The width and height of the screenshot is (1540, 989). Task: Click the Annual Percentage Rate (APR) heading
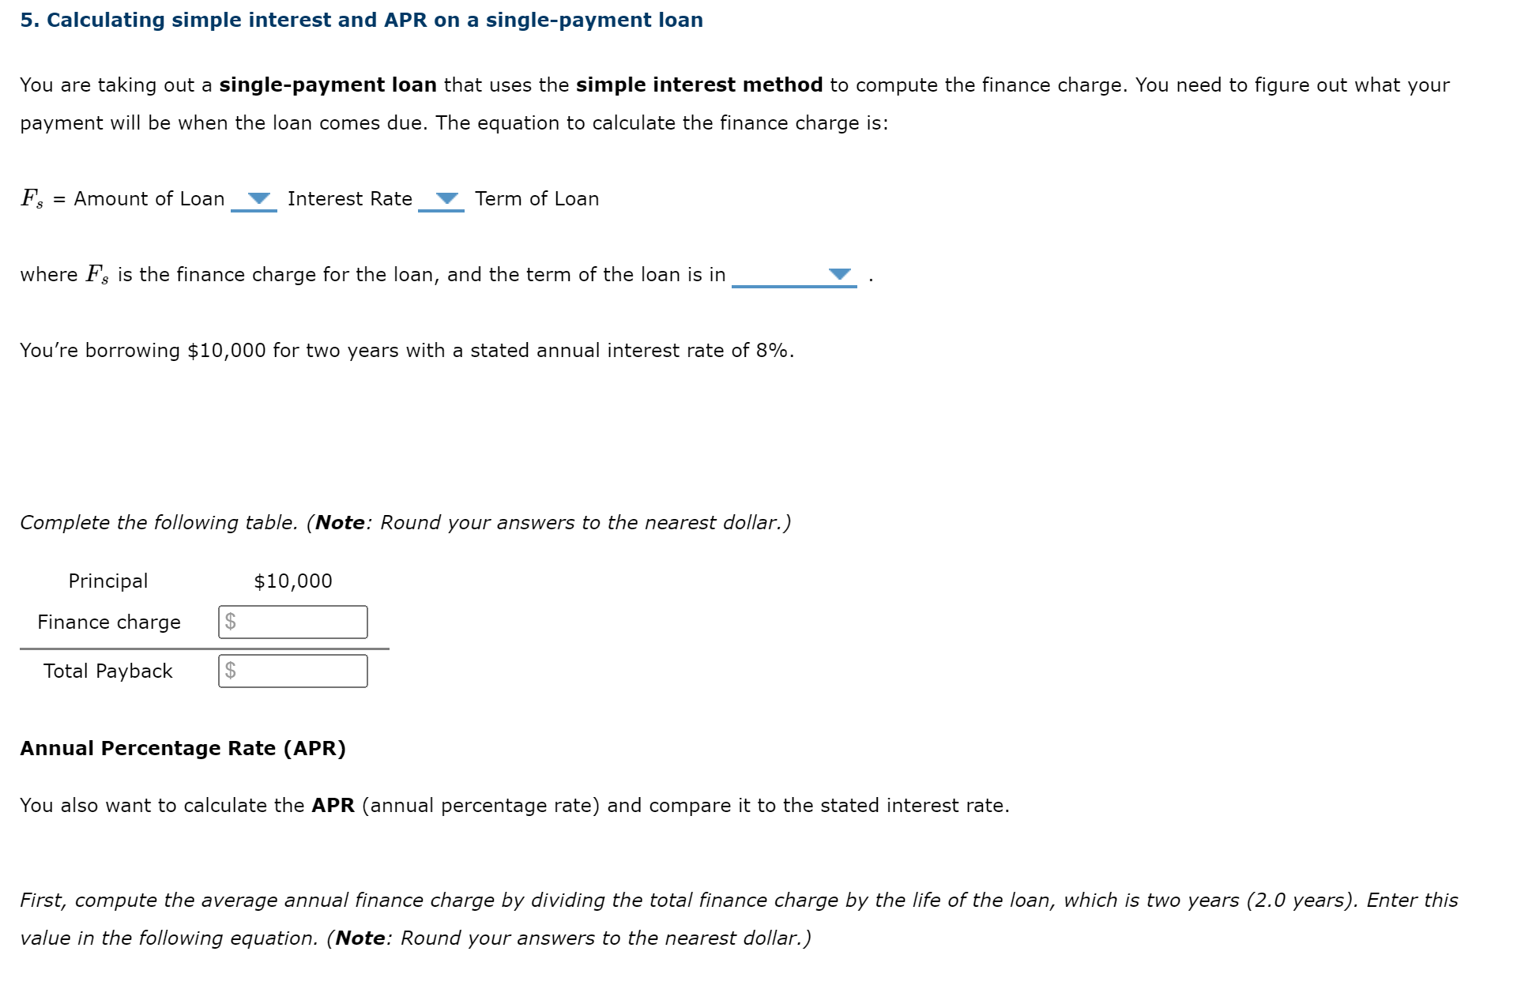click(x=183, y=748)
